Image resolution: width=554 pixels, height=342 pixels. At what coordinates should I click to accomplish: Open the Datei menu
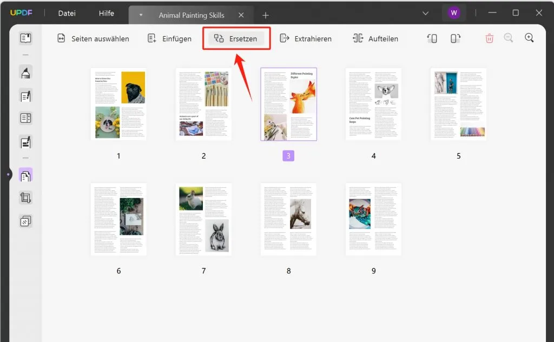[66, 13]
